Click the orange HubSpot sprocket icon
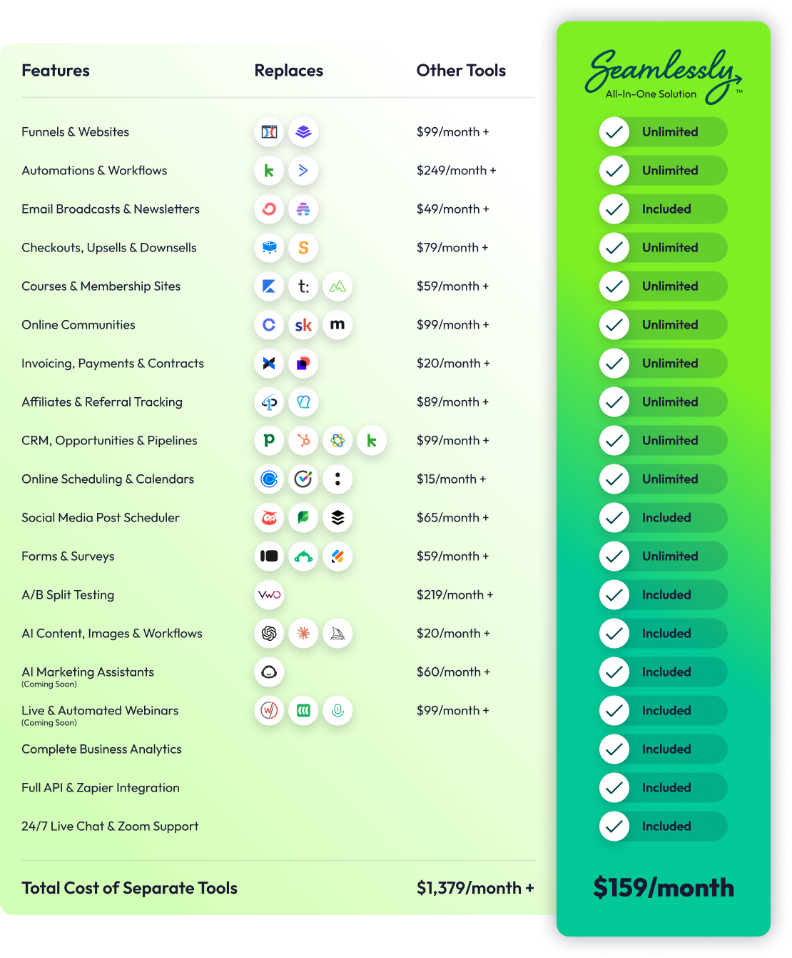Image resolution: width=792 pixels, height=958 pixels. 303,441
